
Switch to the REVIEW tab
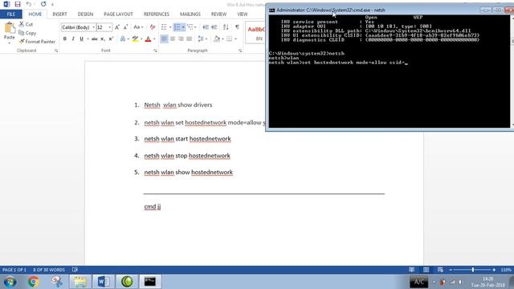coord(218,14)
